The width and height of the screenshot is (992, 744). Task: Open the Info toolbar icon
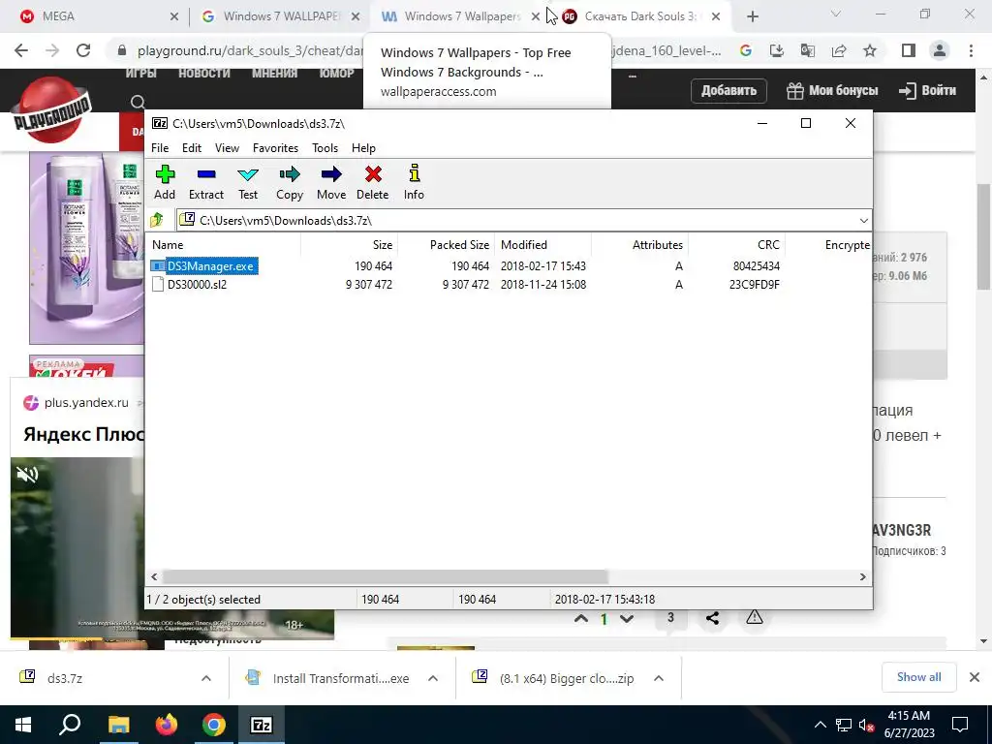(414, 182)
